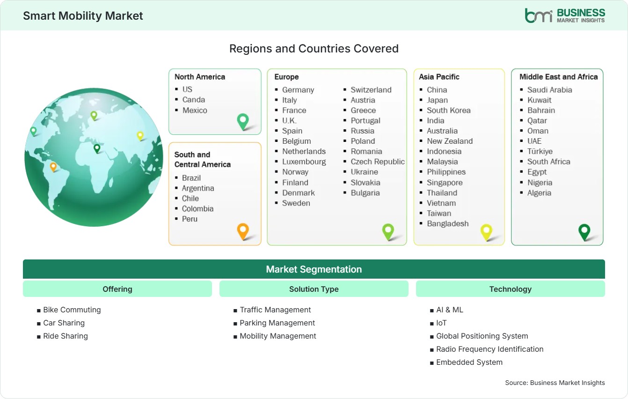The height and width of the screenshot is (399, 628).
Task: Click New Zealand in Asia Pacific list
Action: click(x=450, y=141)
